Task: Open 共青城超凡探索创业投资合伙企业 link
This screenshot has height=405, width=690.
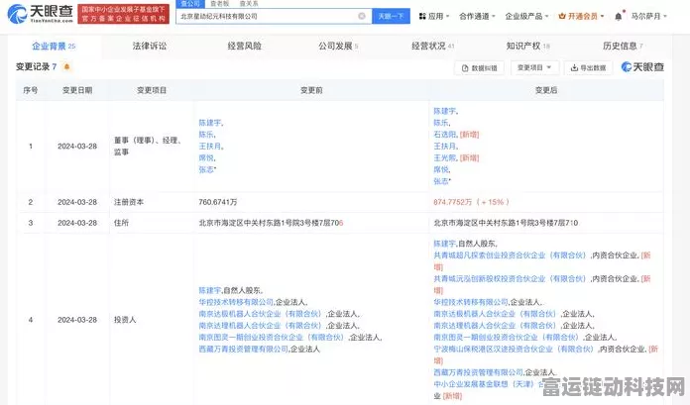Action: point(510,255)
